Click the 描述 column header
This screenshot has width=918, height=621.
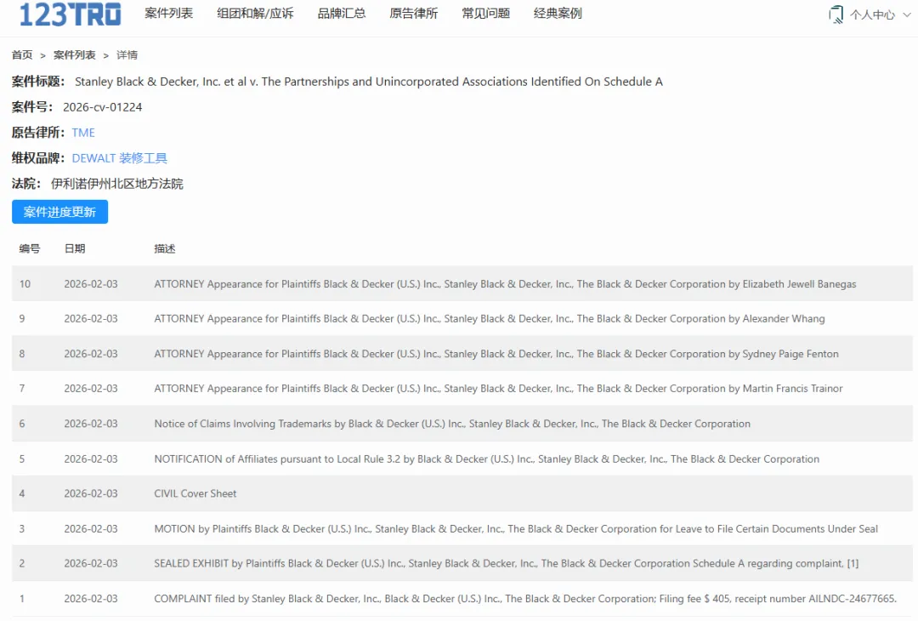[x=165, y=249]
